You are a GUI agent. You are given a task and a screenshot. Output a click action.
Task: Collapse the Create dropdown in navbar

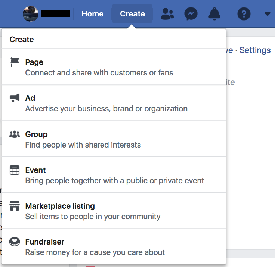click(x=132, y=14)
